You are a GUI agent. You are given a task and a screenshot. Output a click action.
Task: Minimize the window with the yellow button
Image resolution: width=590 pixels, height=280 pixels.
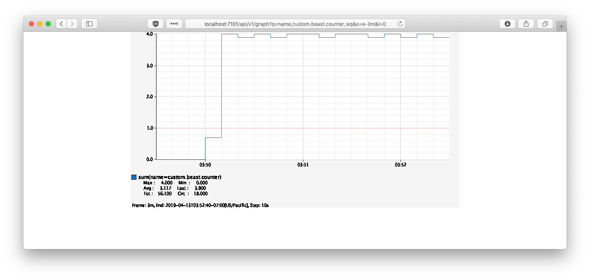40,24
